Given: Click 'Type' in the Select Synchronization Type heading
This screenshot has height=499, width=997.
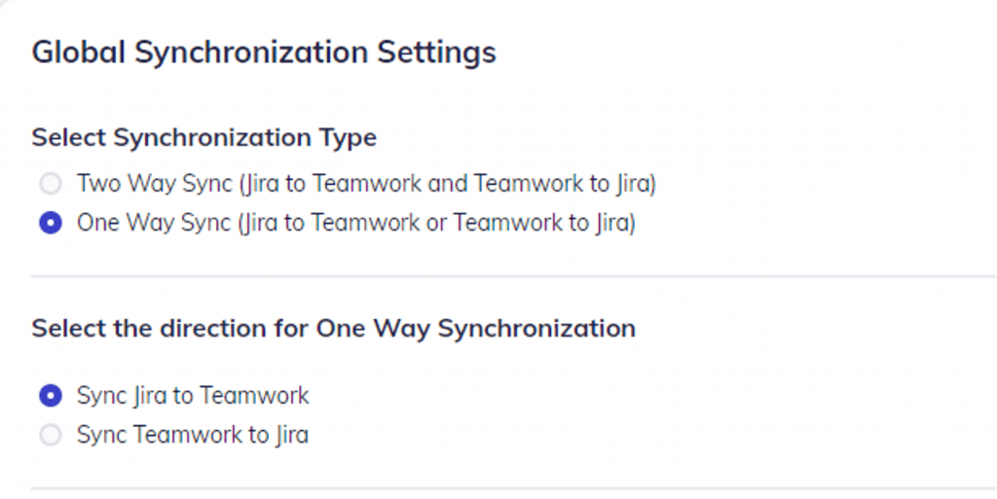Looking at the screenshot, I should coord(348,138).
